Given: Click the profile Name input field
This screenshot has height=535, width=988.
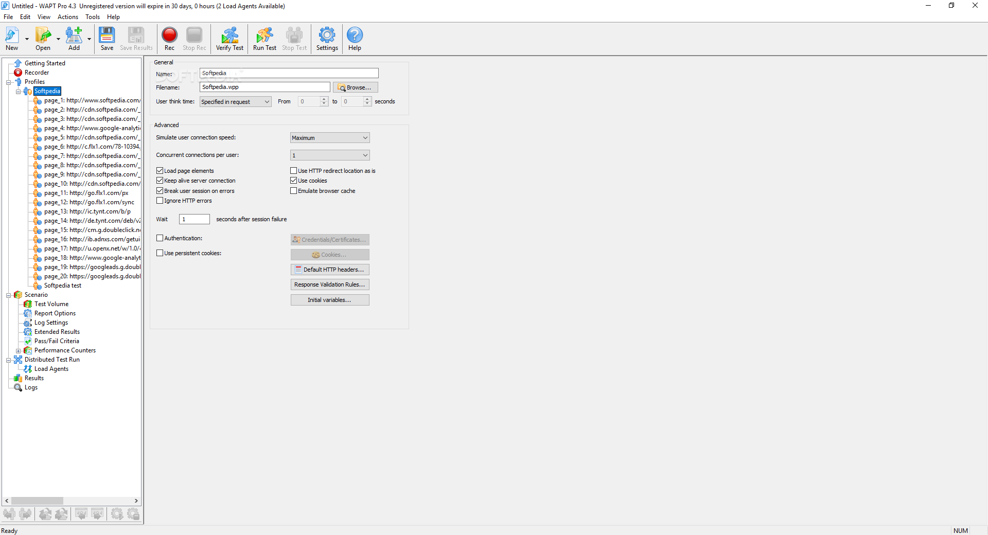Looking at the screenshot, I should pyautogui.click(x=289, y=73).
